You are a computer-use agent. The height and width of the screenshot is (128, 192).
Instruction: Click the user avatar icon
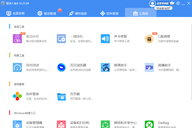(152, 4)
